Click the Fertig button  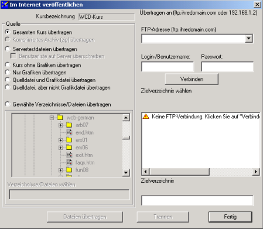[x=230, y=217]
